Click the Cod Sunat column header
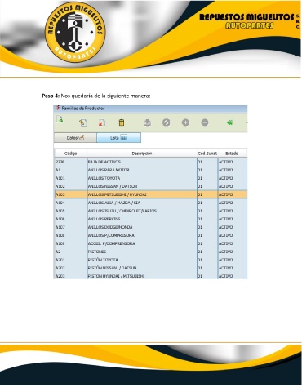 (x=207, y=154)
